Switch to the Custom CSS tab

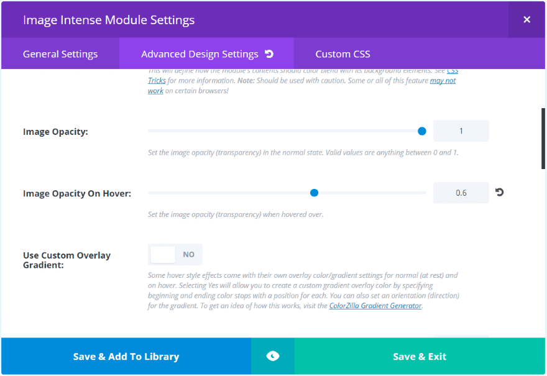pos(342,54)
